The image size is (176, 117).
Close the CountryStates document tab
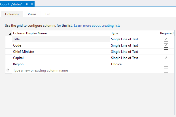[x=32, y=4]
